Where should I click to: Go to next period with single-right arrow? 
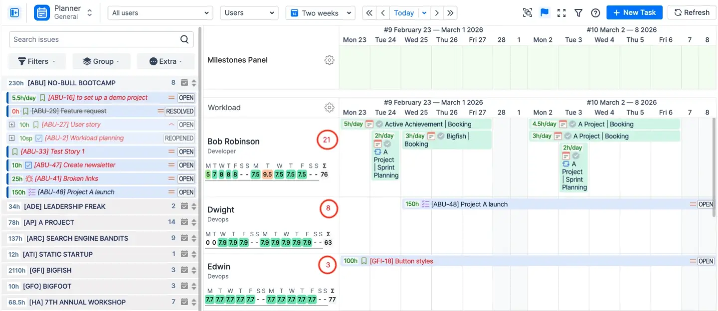tap(437, 13)
